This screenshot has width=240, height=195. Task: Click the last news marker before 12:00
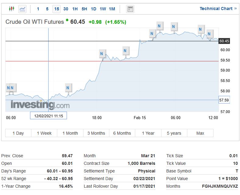click(x=209, y=34)
